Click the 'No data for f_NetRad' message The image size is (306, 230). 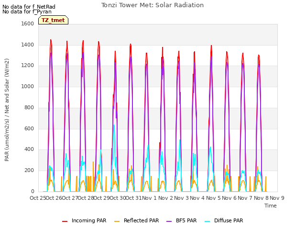[29, 7]
